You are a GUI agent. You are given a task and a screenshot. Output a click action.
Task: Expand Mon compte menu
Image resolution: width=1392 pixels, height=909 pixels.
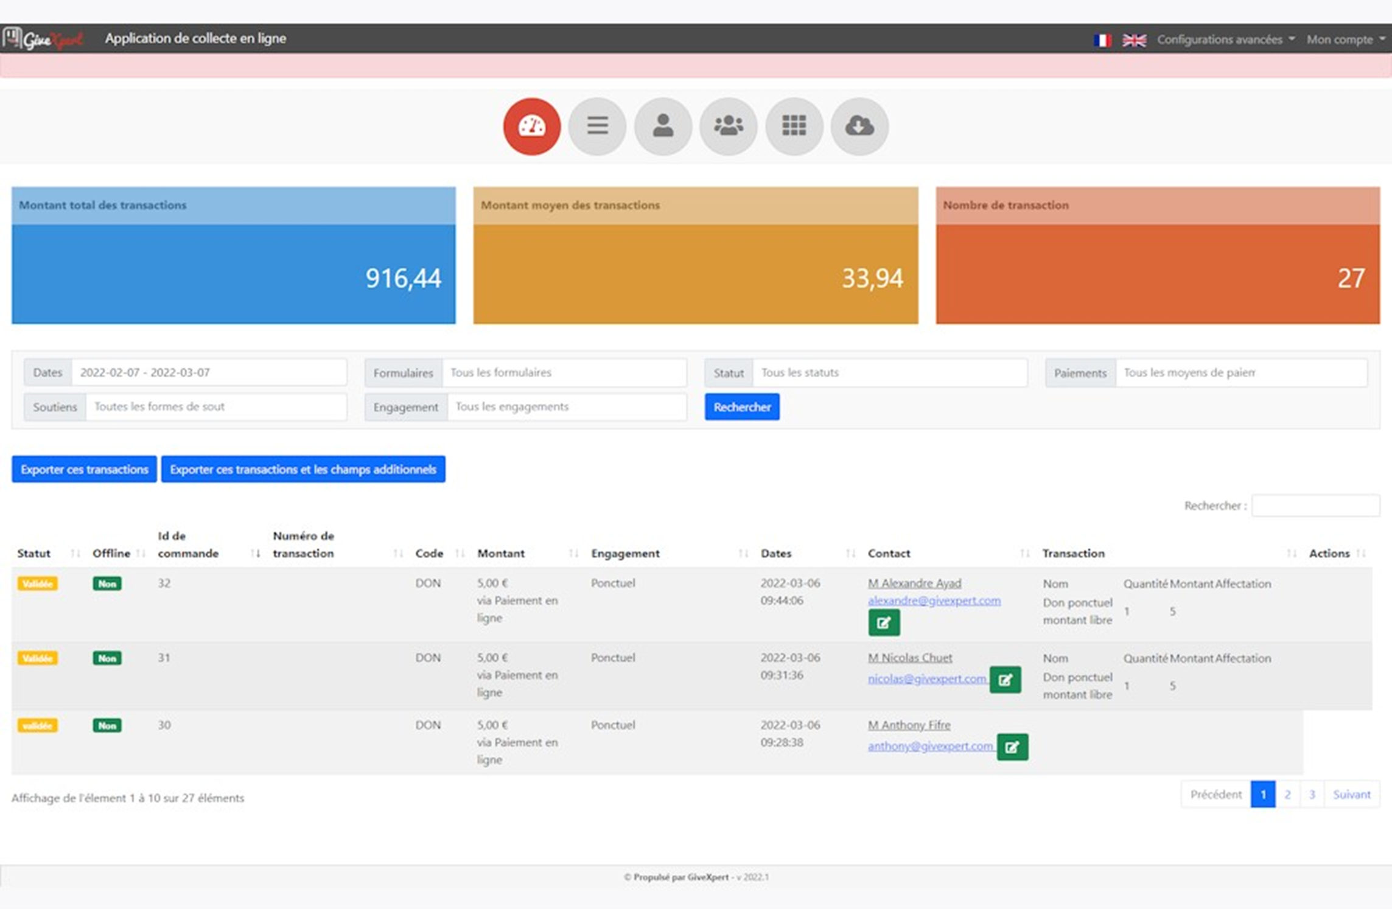pos(1346,40)
